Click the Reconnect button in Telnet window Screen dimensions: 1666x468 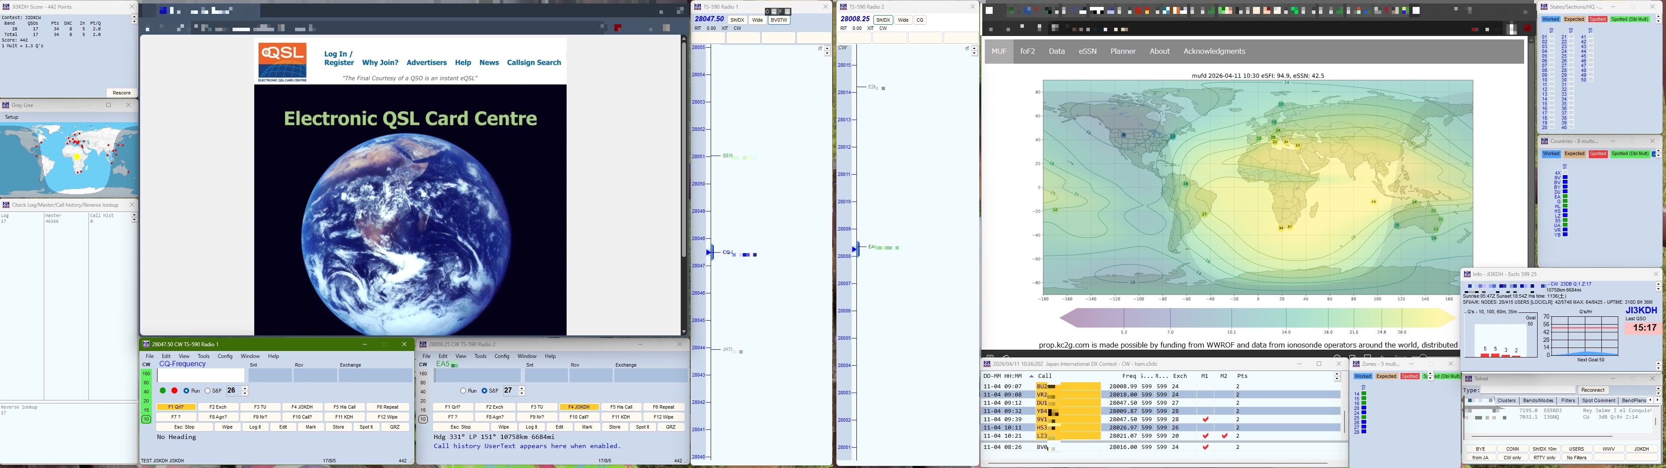[x=1592, y=390]
